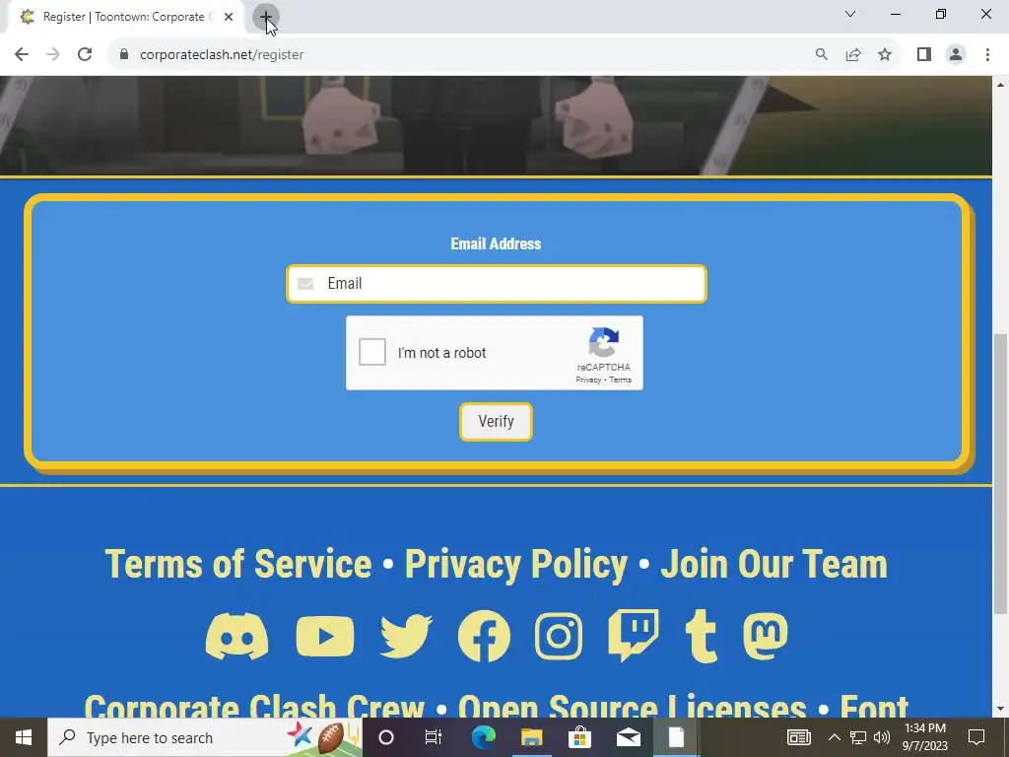The height and width of the screenshot is (757, 1009).
Task: Open the Twitch social icon
Action: [634, 636]
